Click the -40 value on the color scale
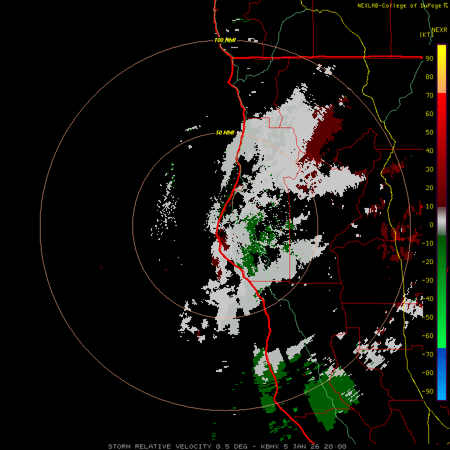Viewport: 450px width, 450px height. coord(427,299)
